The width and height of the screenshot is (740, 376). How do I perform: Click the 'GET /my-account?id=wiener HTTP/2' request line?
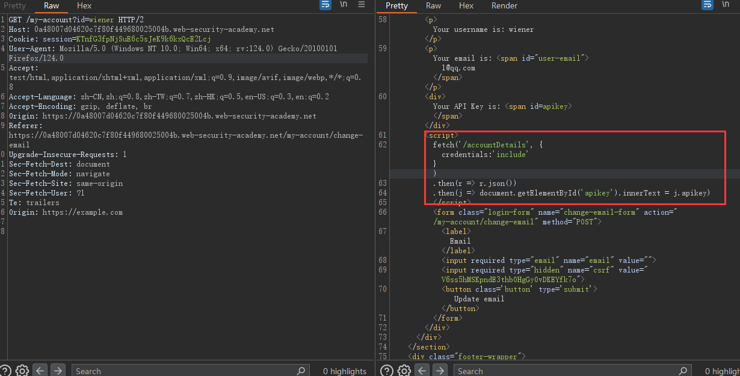[x=76, y=20]
